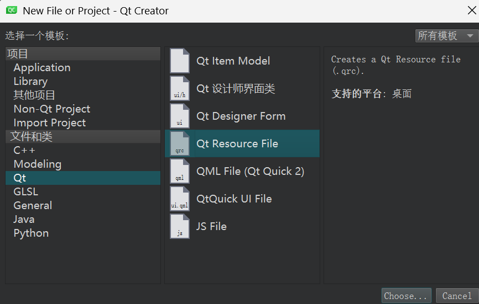Click the js file icon for JS File
479x304 pixels.
pos(180,226)
